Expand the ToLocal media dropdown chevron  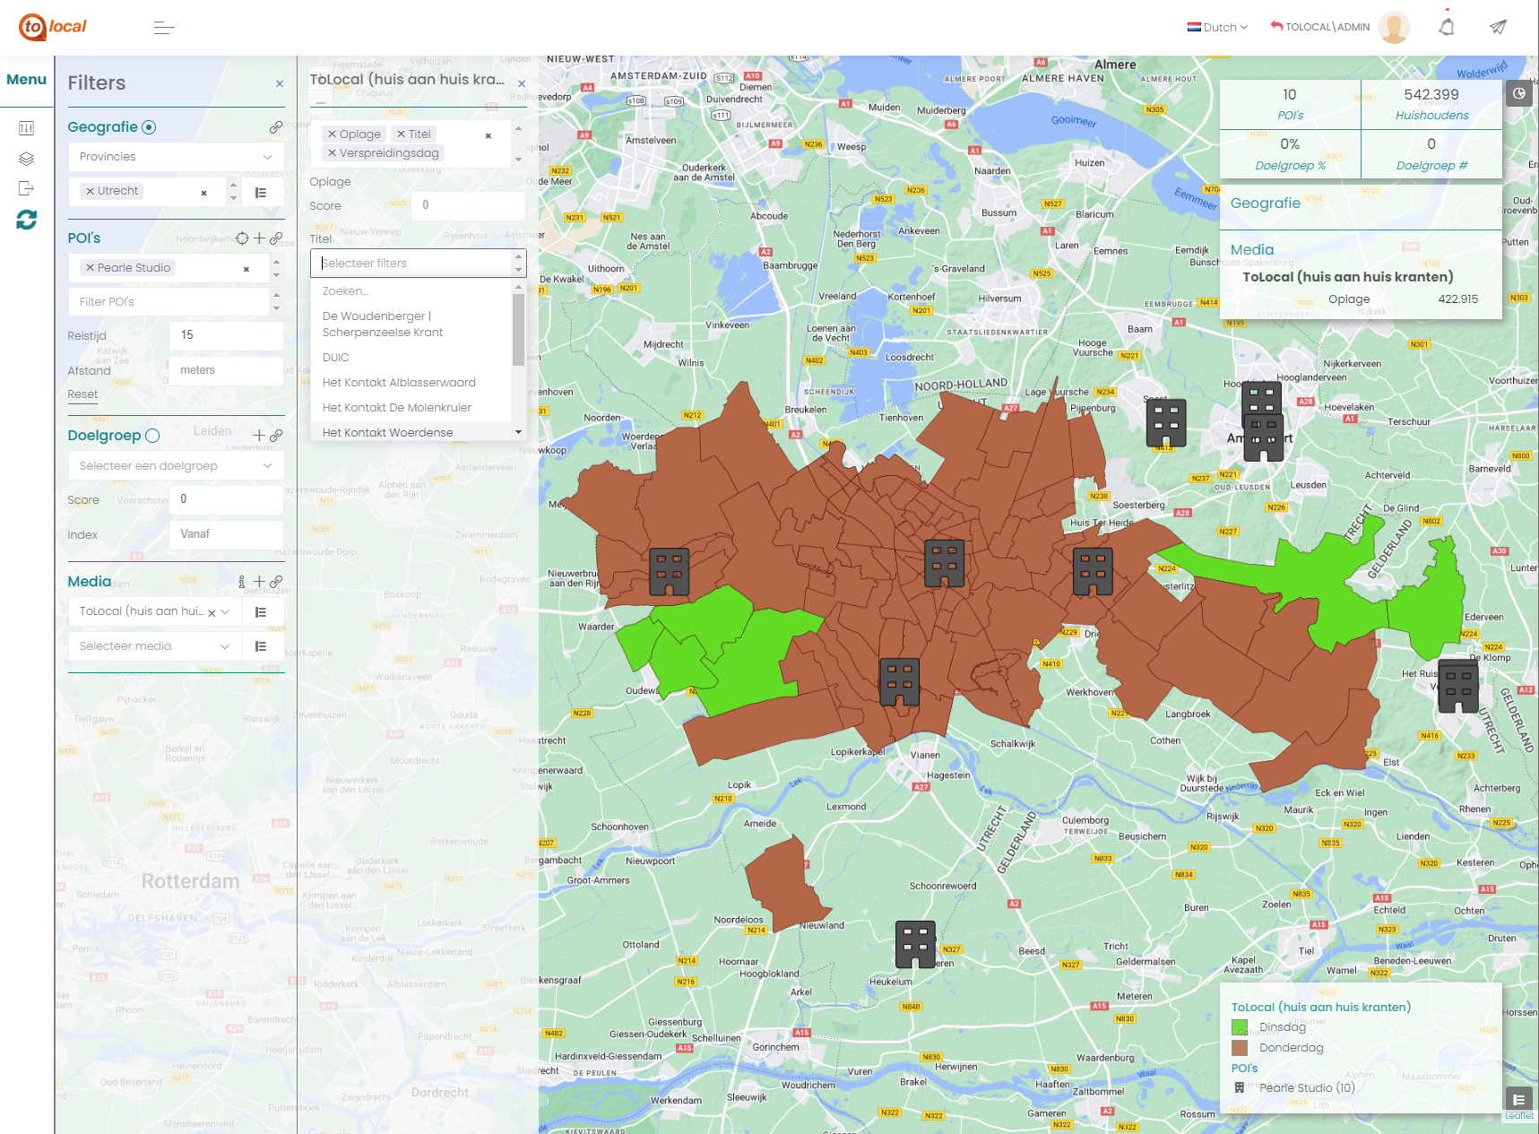(225, 612)
